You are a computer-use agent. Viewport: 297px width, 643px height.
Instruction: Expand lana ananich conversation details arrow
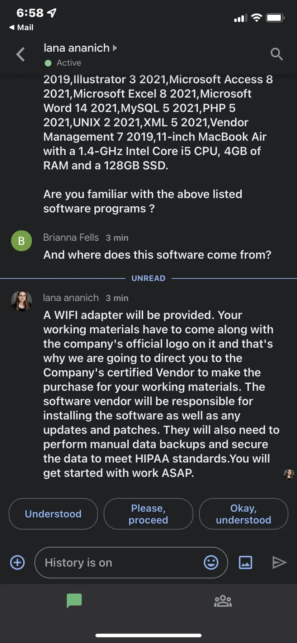pos(115,48)
